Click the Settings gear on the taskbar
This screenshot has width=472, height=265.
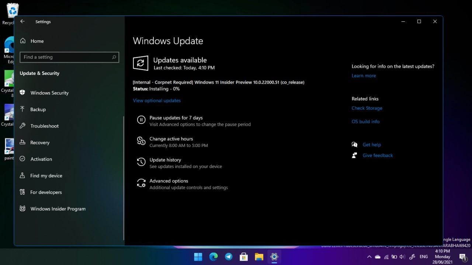tap(274, 257)
